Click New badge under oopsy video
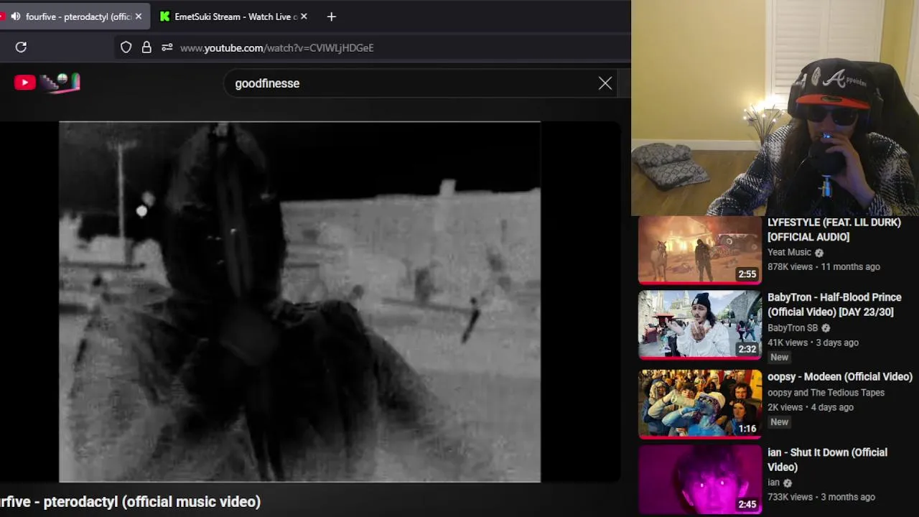 [x=779, y=422]
